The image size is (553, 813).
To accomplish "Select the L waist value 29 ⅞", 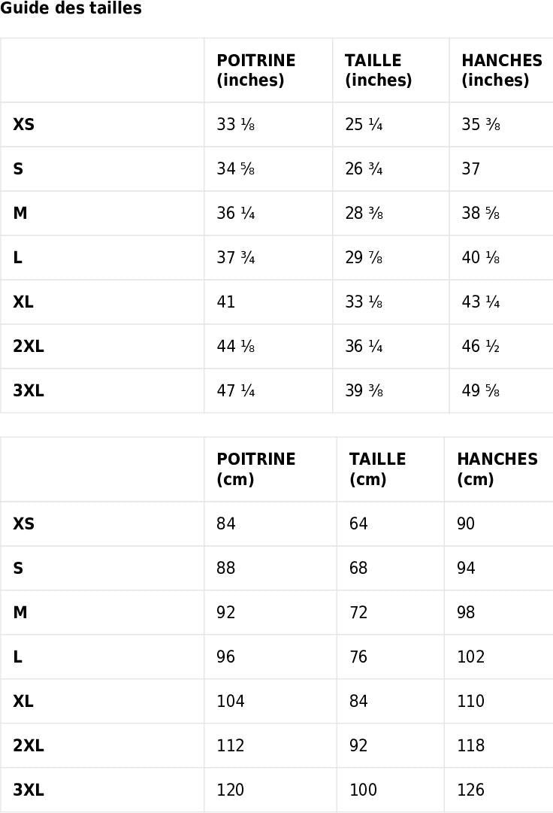I will pos(364,258).
